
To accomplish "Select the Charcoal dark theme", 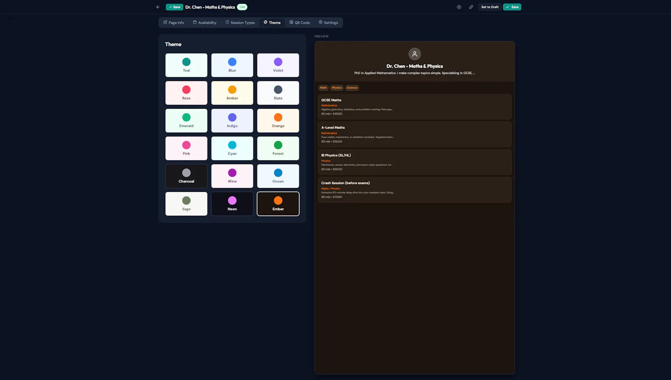I will (186, 176).
